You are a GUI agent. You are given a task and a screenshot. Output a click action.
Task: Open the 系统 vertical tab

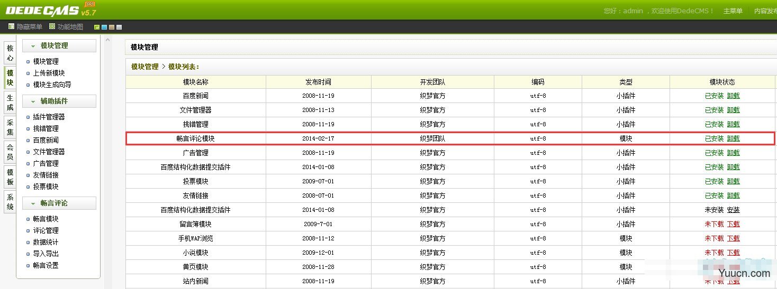pos(10,202)
